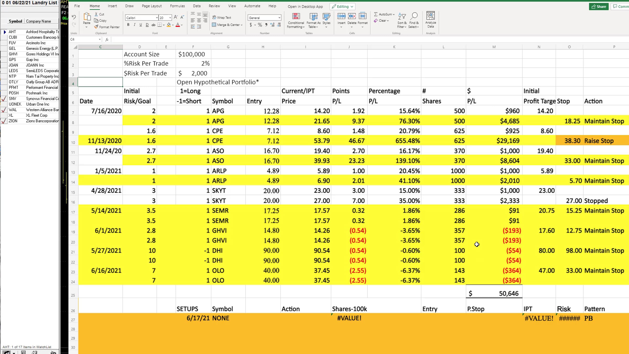Open the font size 20 dropdown
The image size is (629, 354).
[170, 18]
